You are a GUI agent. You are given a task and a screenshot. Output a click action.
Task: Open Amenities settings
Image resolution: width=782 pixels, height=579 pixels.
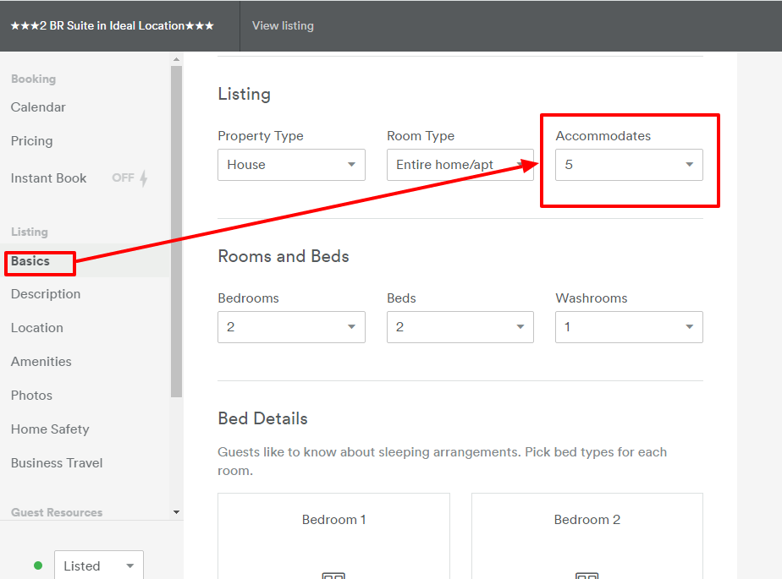pyautogui.click(x=41, y=362)
